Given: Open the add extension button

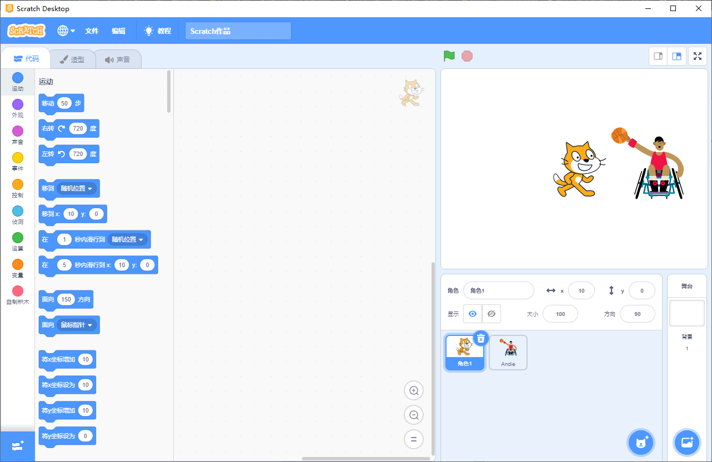Looking at the screenshot, I should [18, 446].
